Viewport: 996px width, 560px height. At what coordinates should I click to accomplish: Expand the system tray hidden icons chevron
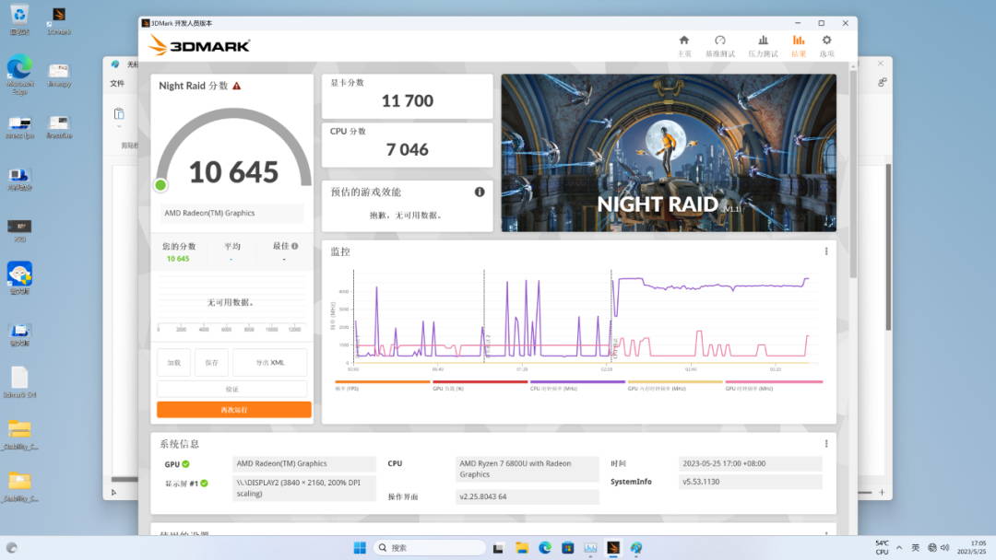899,548
